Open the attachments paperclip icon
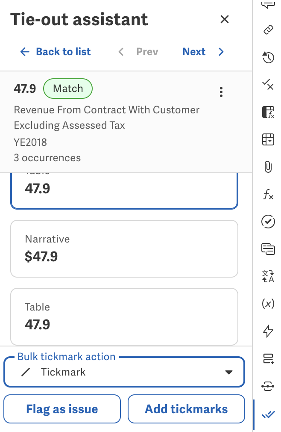 tap(268, 167)
